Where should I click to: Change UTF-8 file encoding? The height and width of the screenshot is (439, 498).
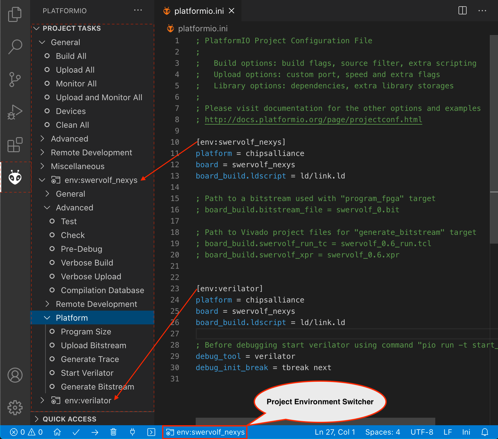coord(422,432)
